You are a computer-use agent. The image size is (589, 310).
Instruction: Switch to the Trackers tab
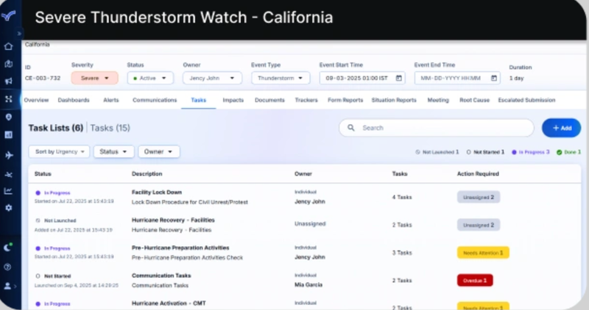point(306,100)
